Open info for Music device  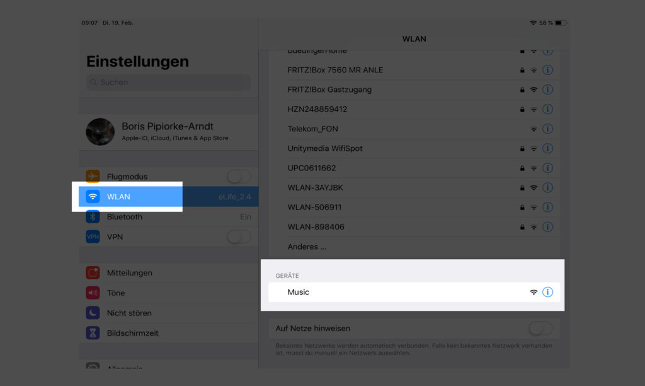(x=547, y=292)
